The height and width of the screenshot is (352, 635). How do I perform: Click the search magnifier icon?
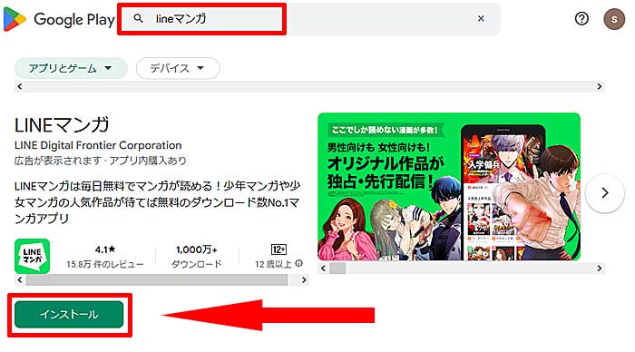pos(138,18)
